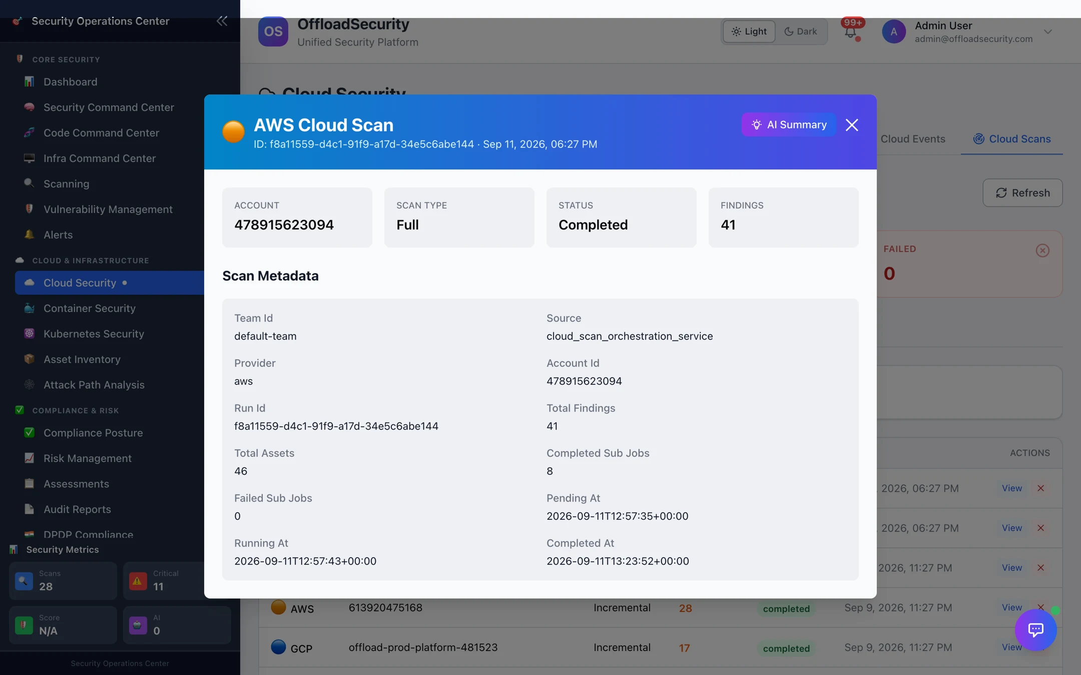Switch to the Cloud Events tab
Image resolution: width=1081 pixels, height=675 pixels.
click(x=913, y=139)
